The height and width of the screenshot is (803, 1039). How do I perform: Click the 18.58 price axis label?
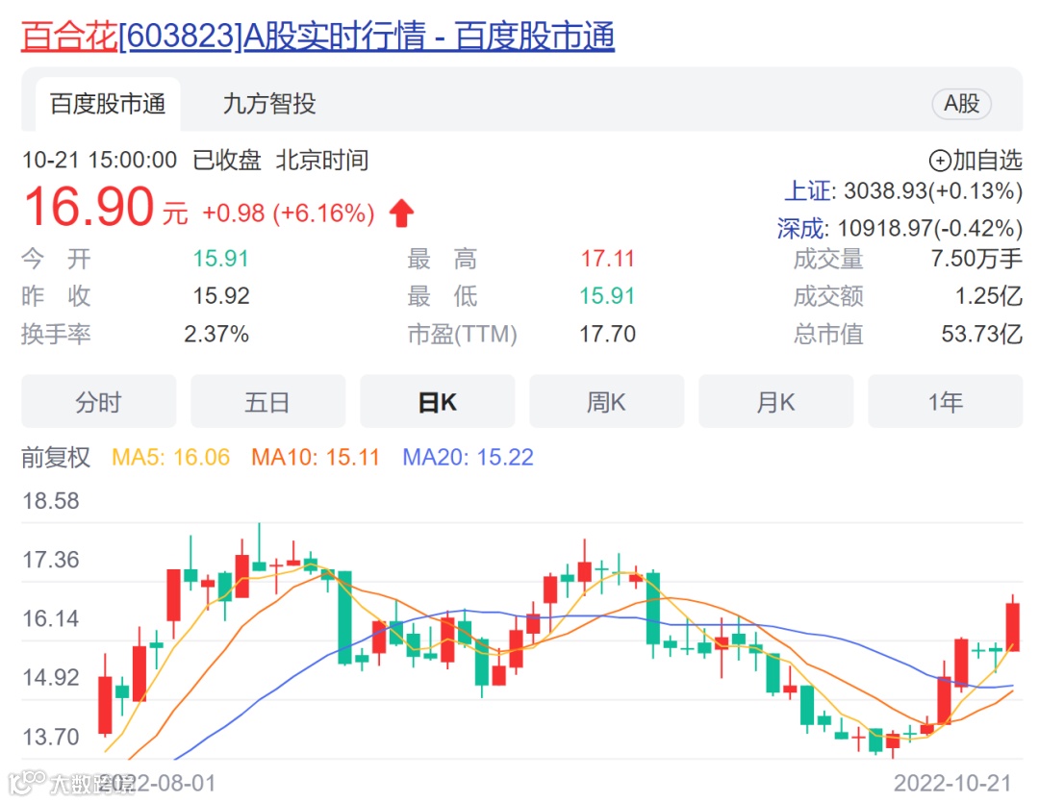click(x=51, y=501)
